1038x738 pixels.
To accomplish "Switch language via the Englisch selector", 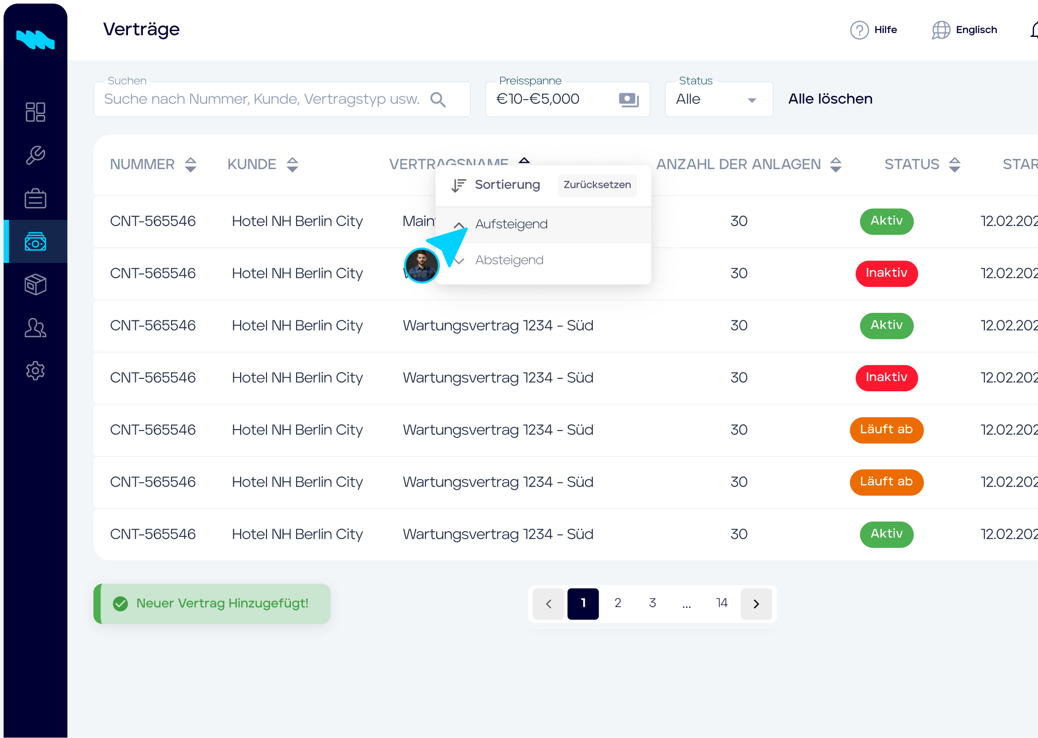I will coord(964,30).
